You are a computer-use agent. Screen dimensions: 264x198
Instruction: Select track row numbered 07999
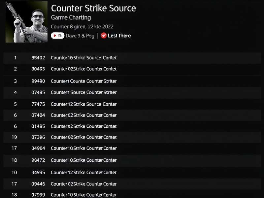(x=132, y=194)
